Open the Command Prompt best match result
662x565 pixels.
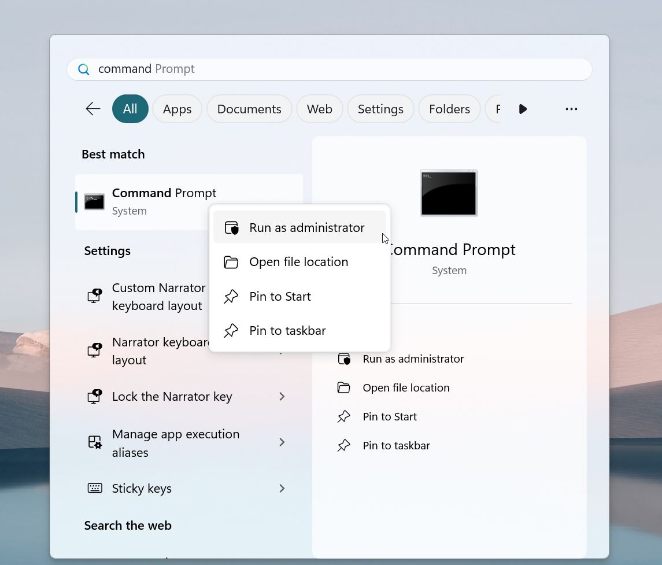click(x=189, y=202)
